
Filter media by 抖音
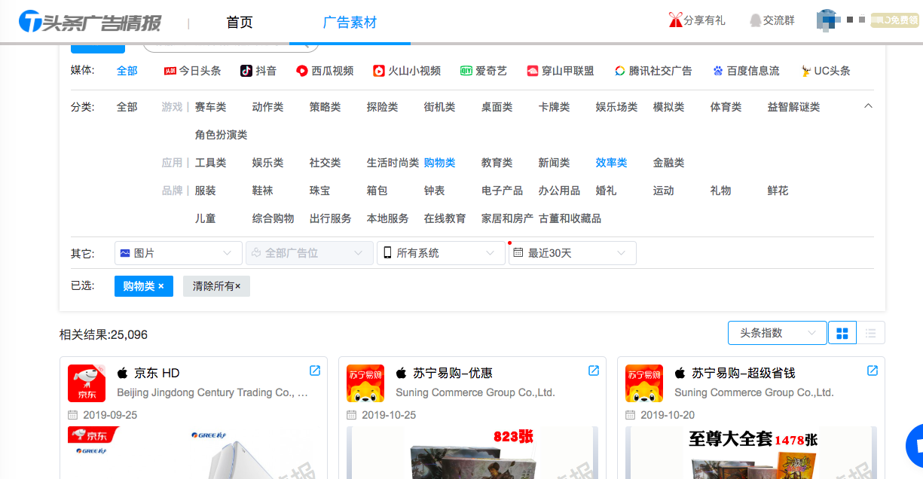point(258,71)
